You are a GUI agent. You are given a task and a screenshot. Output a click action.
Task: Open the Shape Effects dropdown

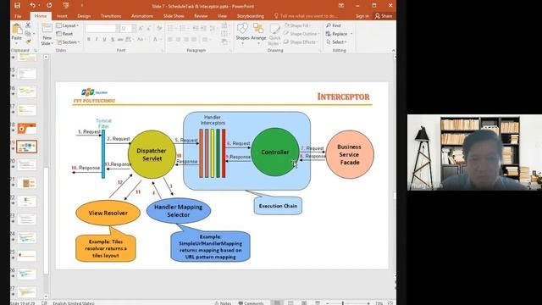pyautogui.click(x=301, y=42)
